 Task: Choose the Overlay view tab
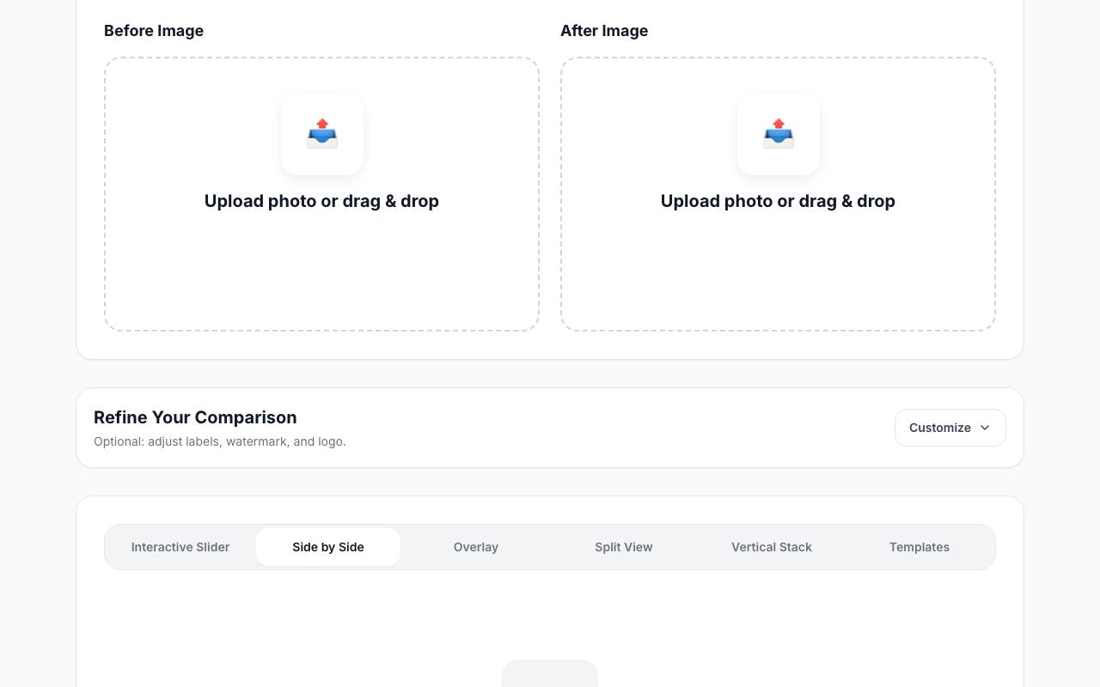[x=476, y=547]
